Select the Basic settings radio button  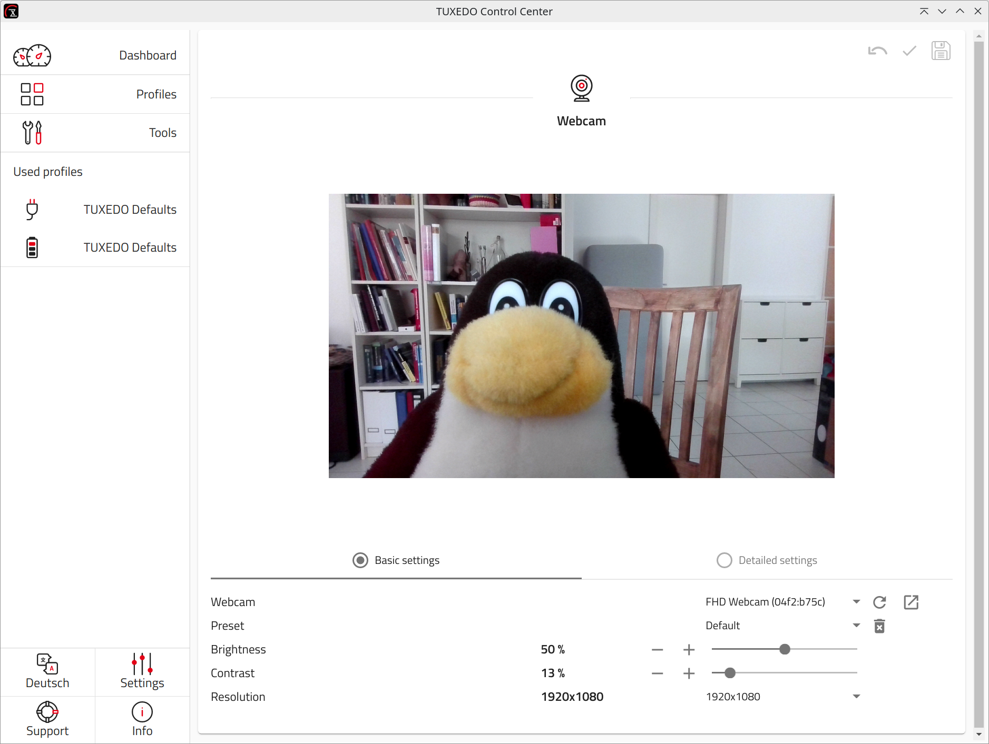(x=360, y=560)
